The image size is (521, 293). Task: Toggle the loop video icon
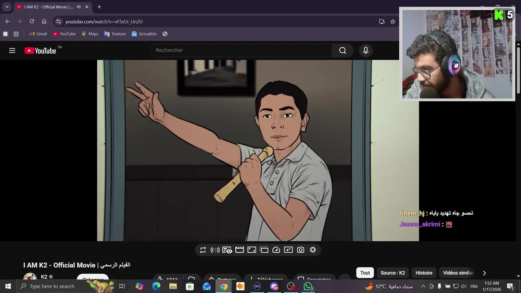[203, 250]
